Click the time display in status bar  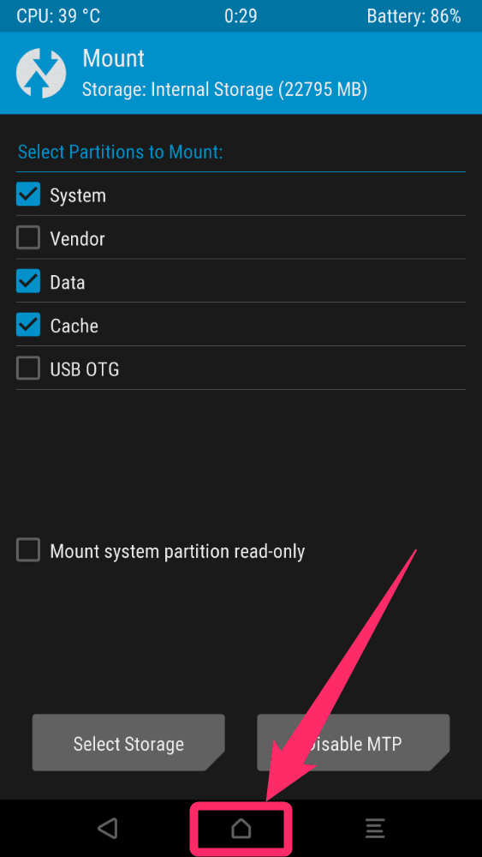point(241,16)
